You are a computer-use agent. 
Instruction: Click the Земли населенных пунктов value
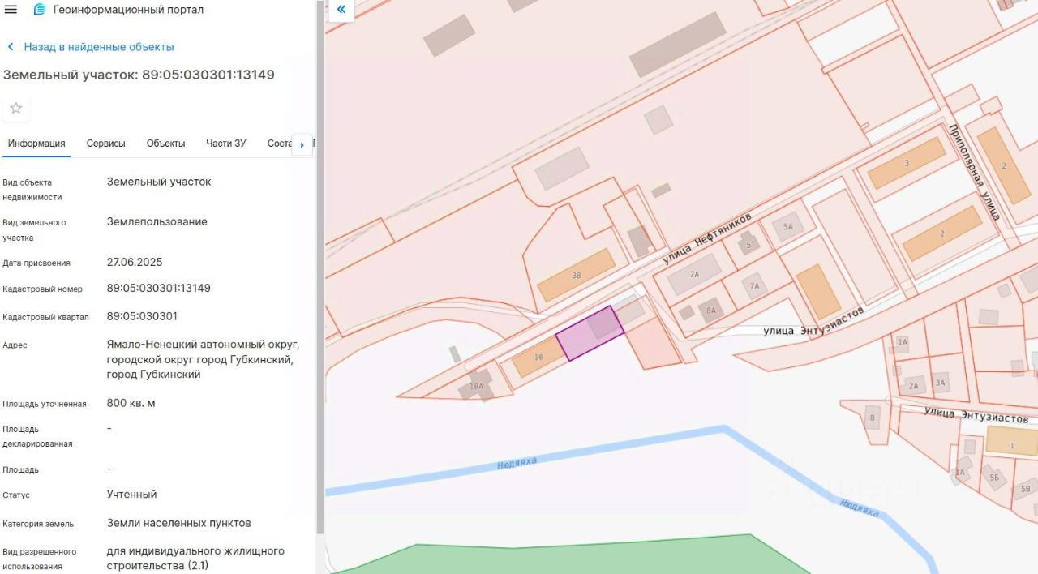[179, 523]
